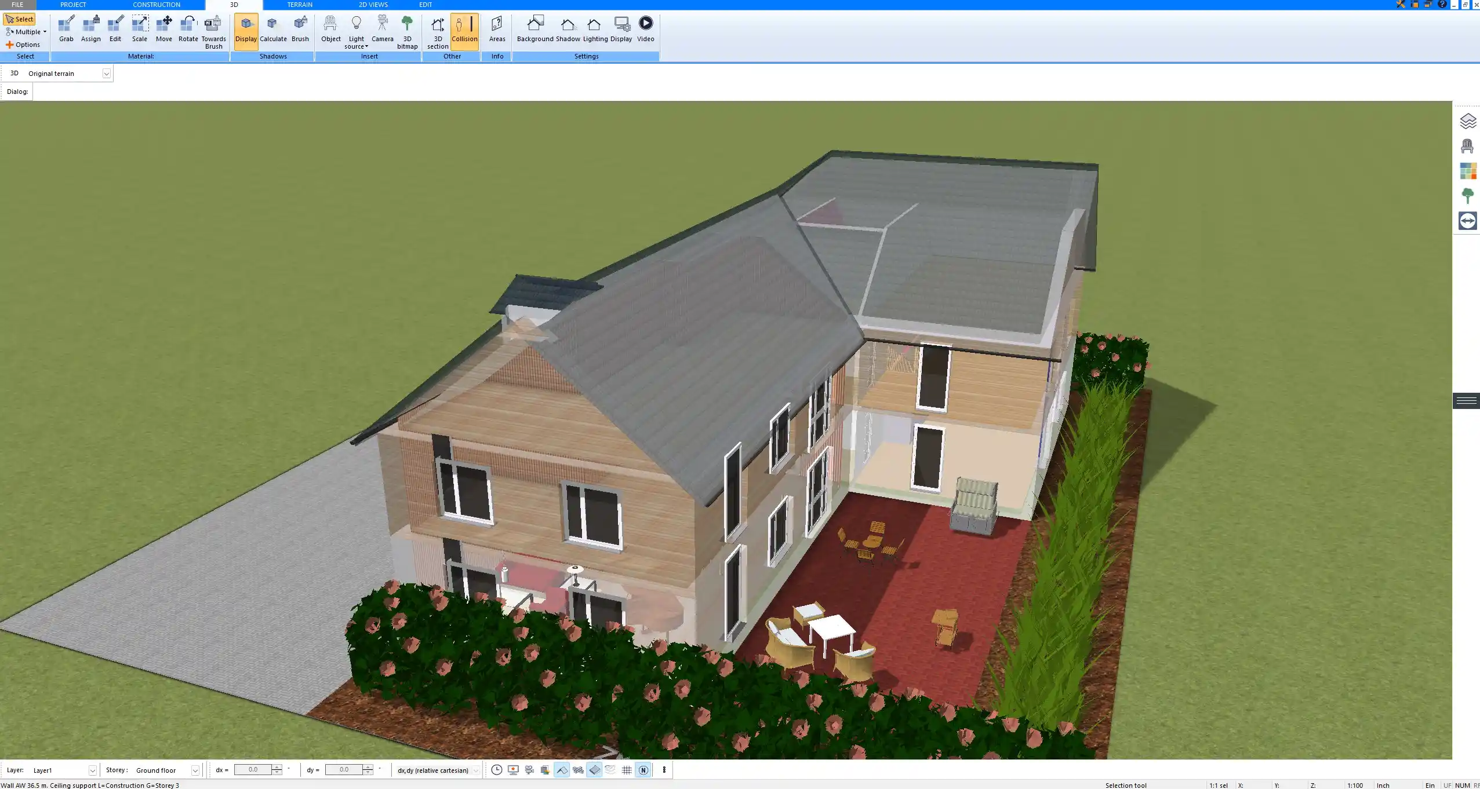Image resolution: width=1480 pixels, height=789 pixels.
Task: Insert a 3D bitmap tree
Action: 407,32
